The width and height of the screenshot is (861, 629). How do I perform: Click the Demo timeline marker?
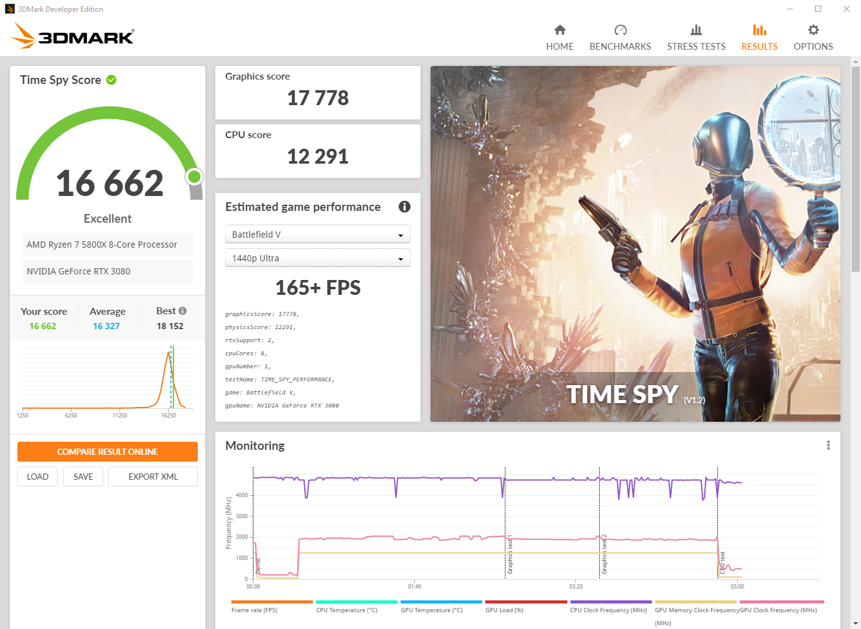point(258,566)
